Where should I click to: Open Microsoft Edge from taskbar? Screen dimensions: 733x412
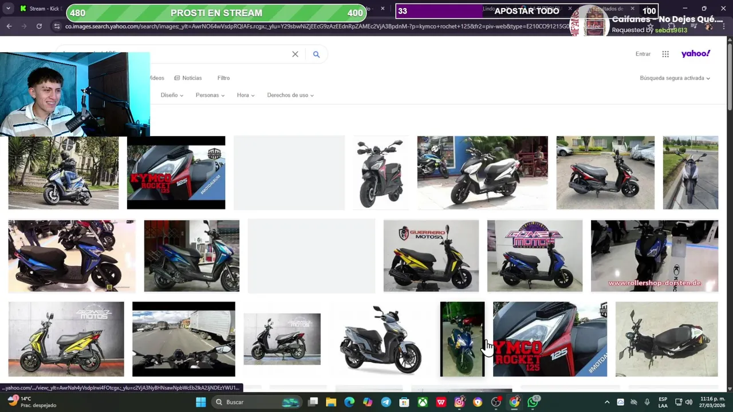pyautogui.click(x=349, y=402)
